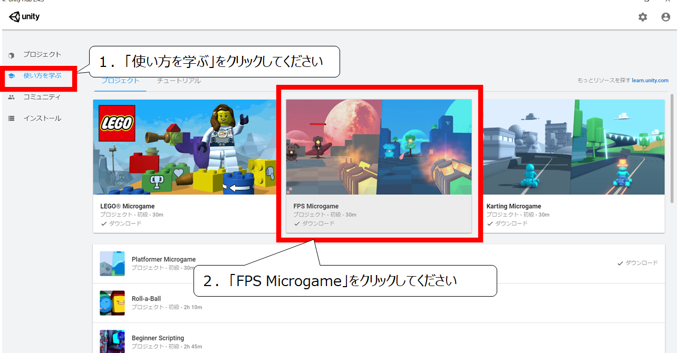Click the "Karting Microgame" title text
This screenshot has width=677, height=353.
tap(514, 207)
